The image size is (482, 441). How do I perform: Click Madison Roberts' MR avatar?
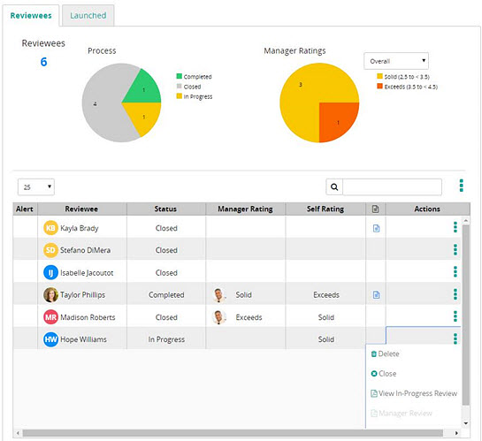50,317
